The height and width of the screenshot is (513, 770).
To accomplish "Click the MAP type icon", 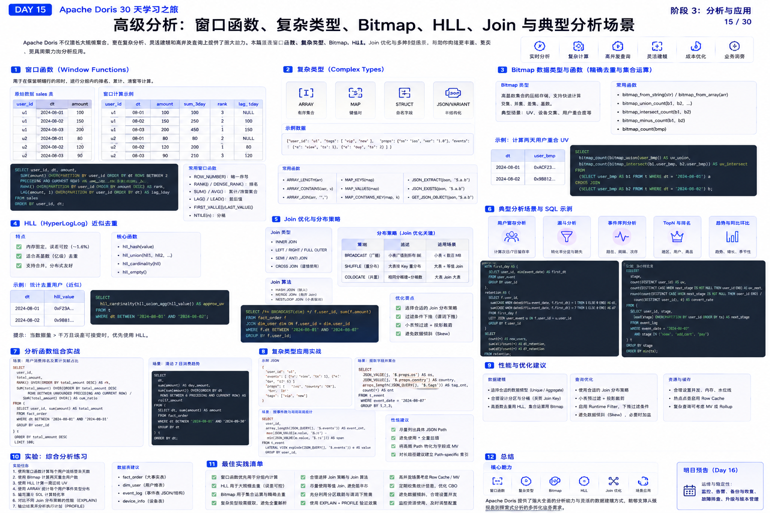I will pos(355,93).
